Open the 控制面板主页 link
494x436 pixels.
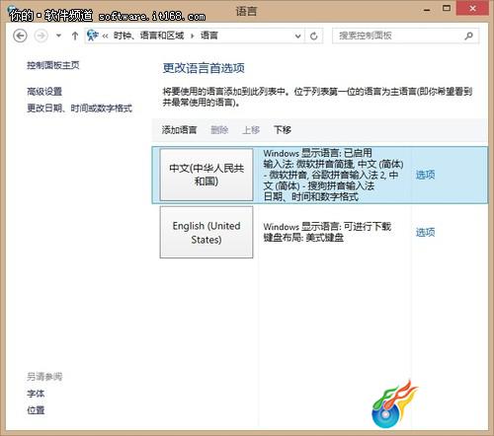53,65
